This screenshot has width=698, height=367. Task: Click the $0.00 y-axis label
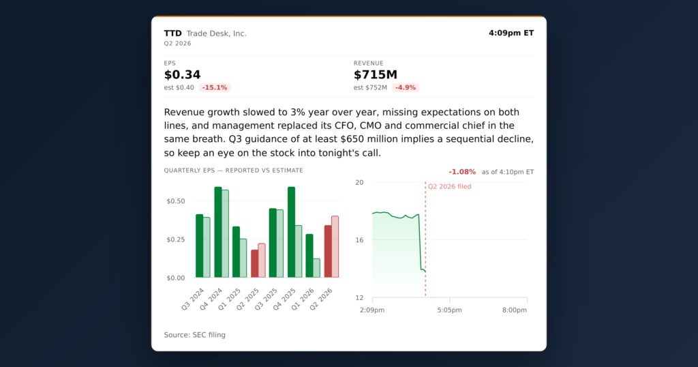pyautogui.click(x=176, y=278)
